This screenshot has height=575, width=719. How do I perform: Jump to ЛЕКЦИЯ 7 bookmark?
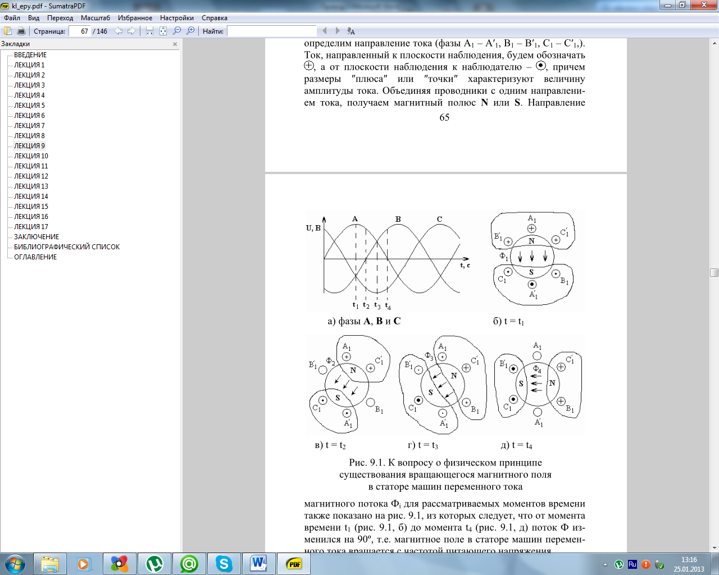pyautogui.click(x=29, y=126)
